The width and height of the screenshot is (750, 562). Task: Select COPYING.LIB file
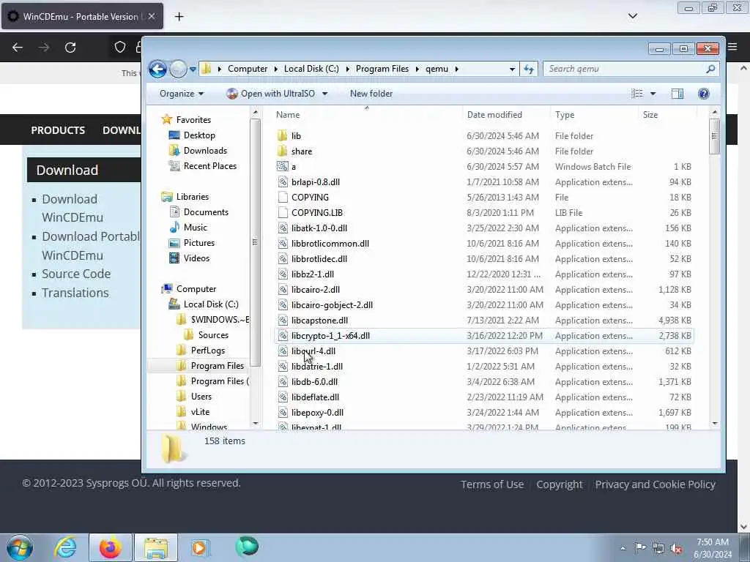(317, 213)
